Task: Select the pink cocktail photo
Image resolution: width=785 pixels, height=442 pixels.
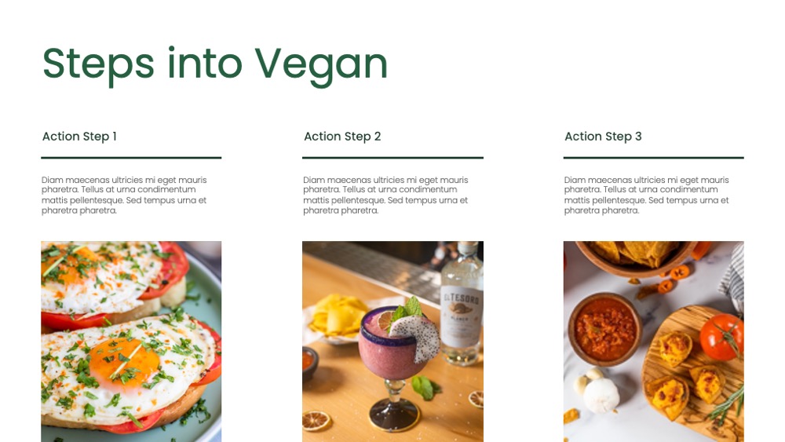Action: 392,342
